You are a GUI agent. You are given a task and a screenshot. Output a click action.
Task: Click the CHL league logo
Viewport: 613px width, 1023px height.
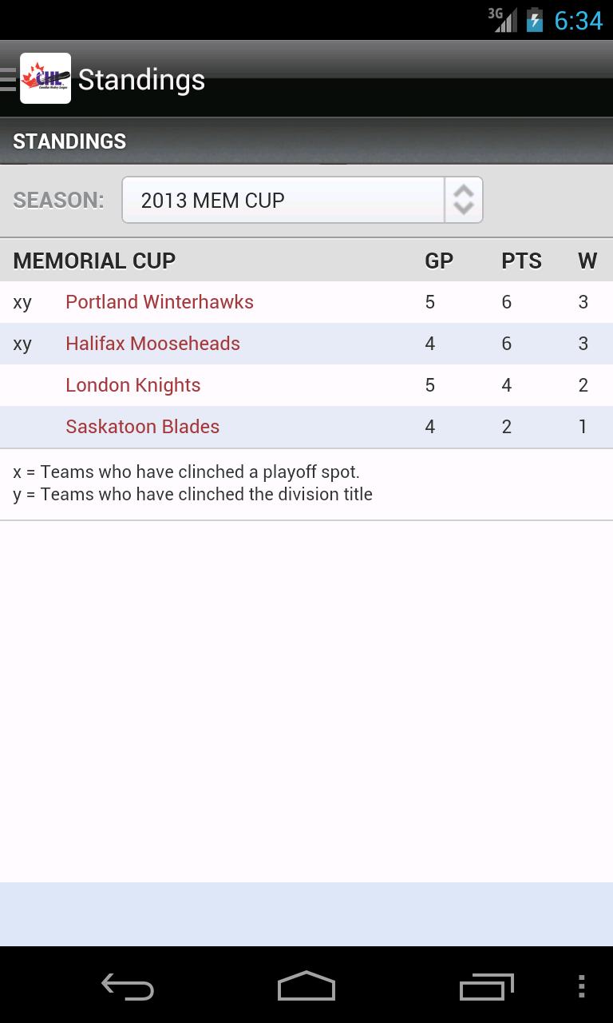[45, 78]
